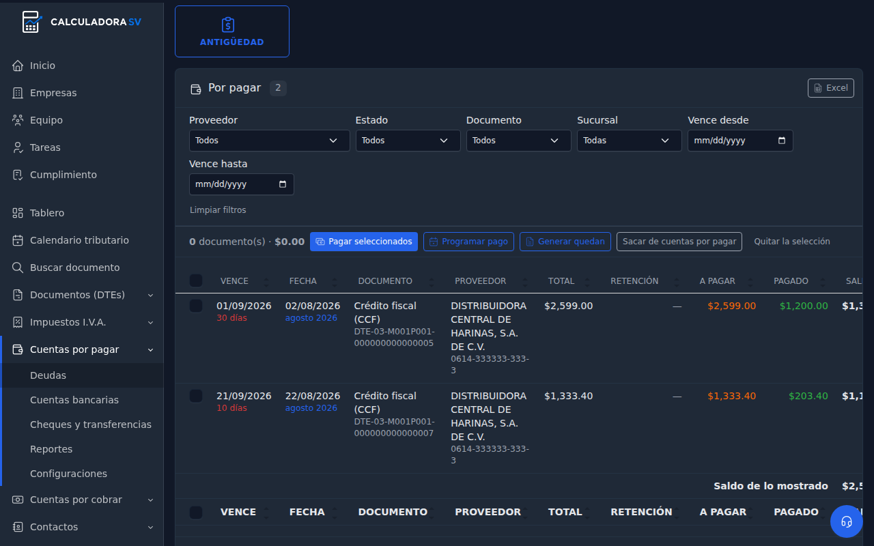The height and width of the screenshot is (546, 874).
Task: Click the CalculadoraSV logo icon
Action: point(31,22)
